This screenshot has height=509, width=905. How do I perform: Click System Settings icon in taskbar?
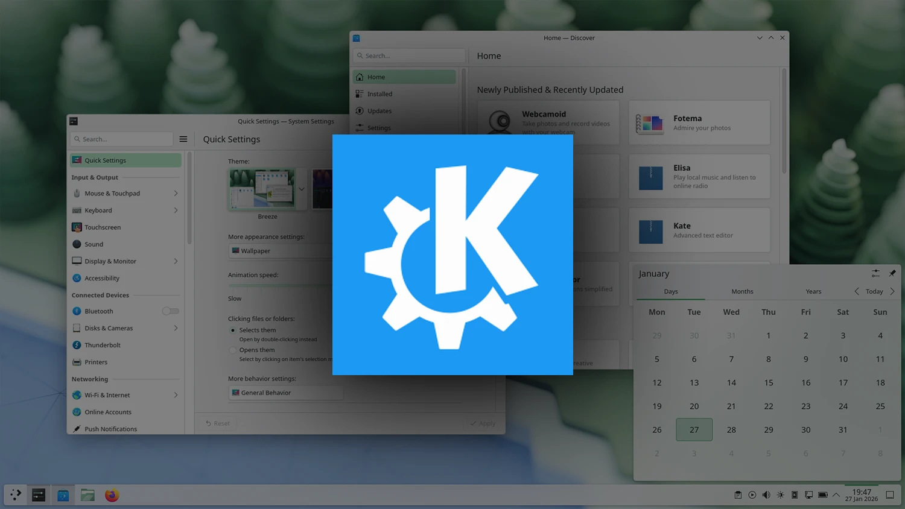point(39,495)
